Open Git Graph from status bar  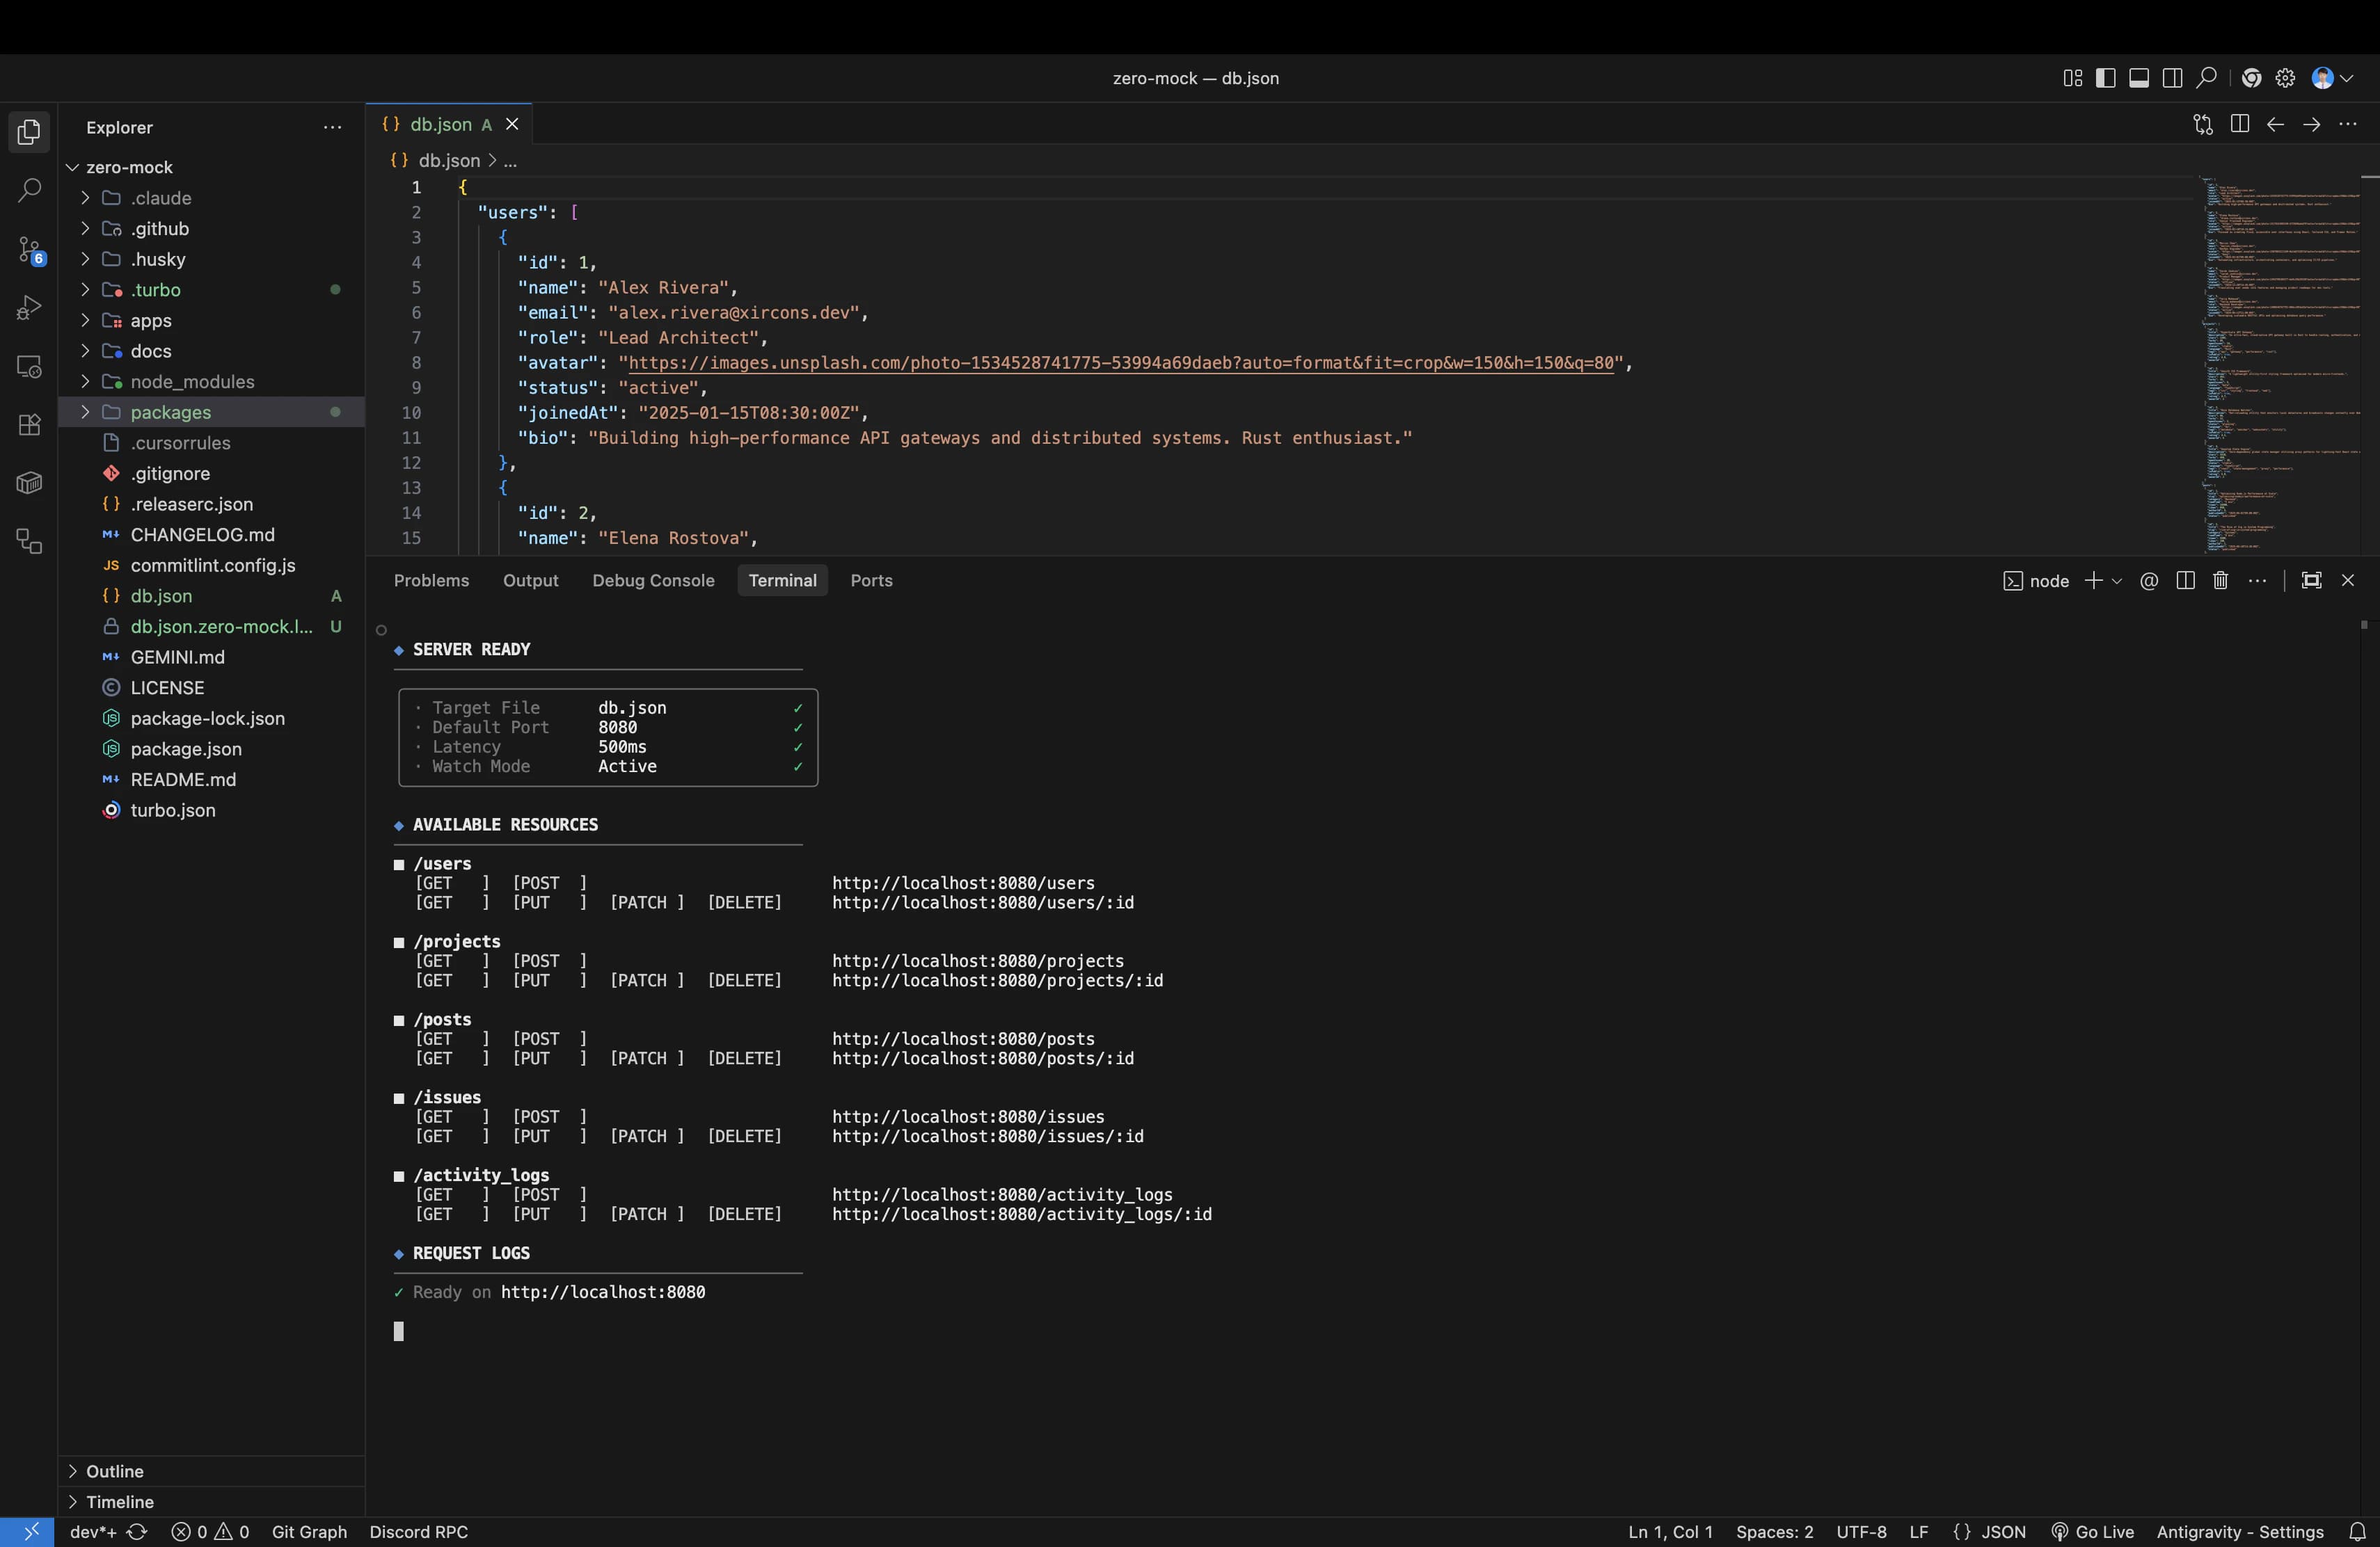[x=309, y=1532]
